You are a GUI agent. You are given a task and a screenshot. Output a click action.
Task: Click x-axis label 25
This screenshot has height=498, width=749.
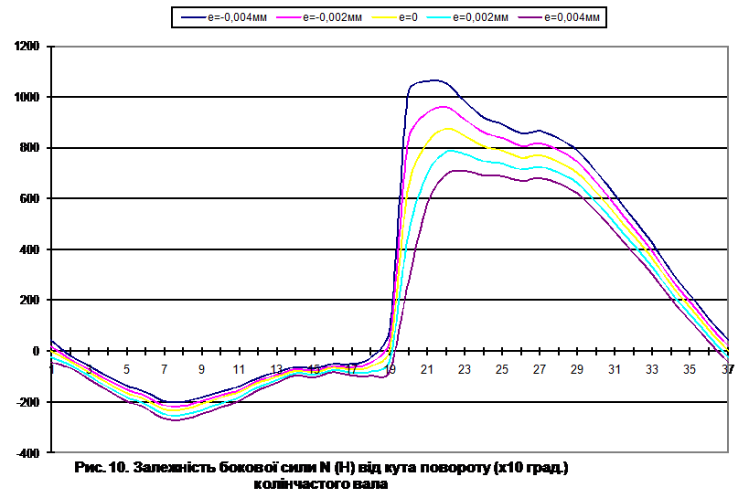tap(502, 369)
